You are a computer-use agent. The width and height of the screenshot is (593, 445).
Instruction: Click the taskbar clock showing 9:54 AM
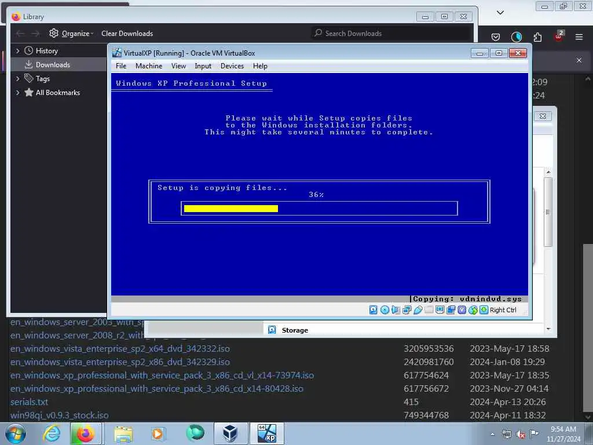coord(563,433)
